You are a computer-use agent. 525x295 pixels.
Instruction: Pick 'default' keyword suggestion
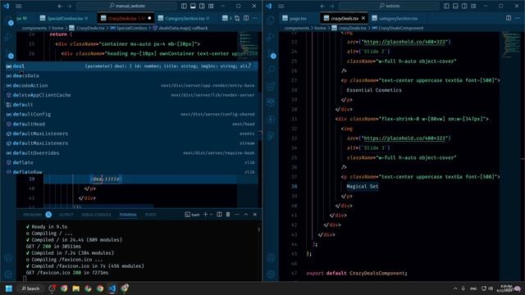click(x=132, y=105)
